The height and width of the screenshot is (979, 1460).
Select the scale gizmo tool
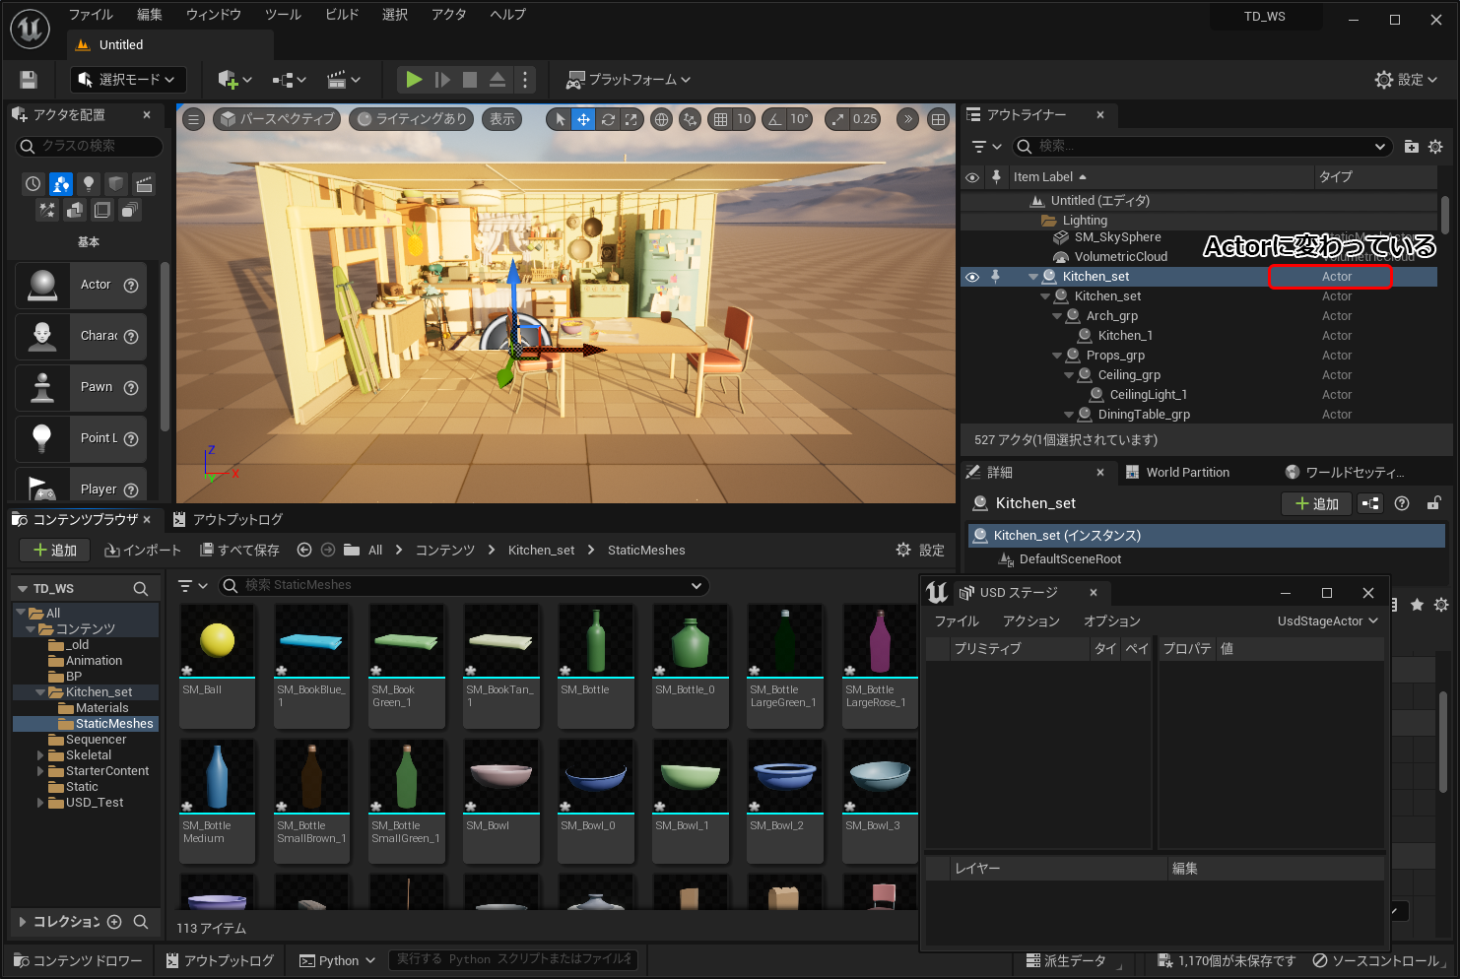(x=631, y=119)
